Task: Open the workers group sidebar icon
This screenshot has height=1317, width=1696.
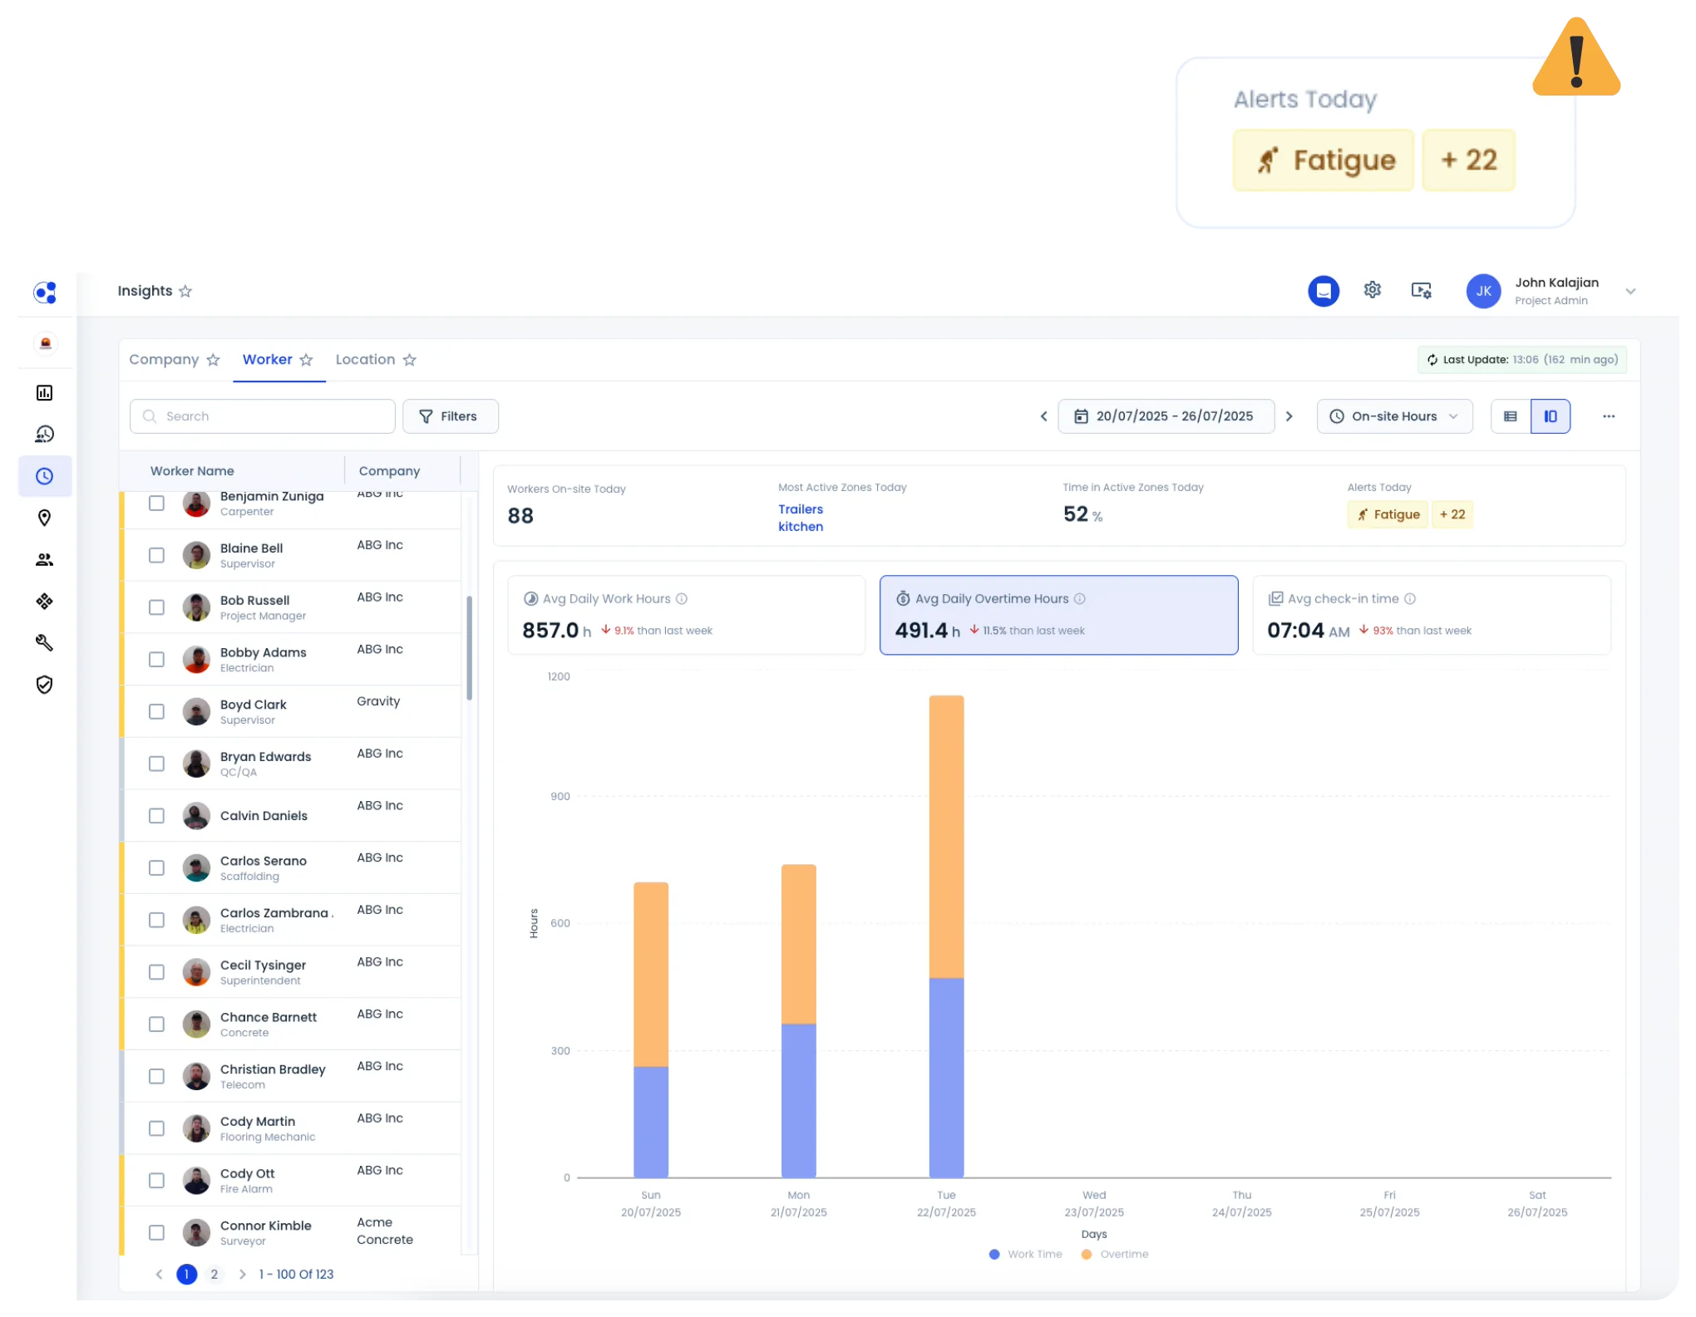Action: (45, 560)
